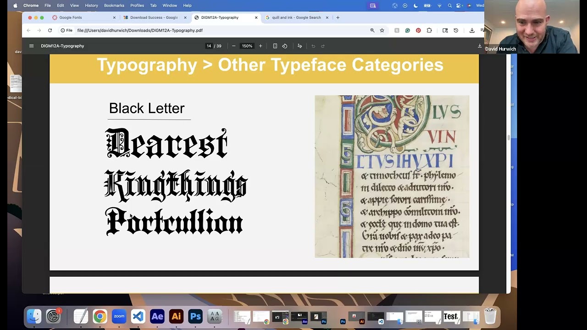Screen dimensions: 587x330
Task: Click the medieval manuscript image
Action: [x=392, y=176]
